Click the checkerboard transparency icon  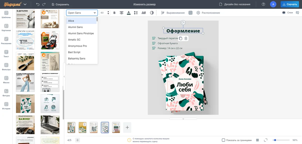191,13
